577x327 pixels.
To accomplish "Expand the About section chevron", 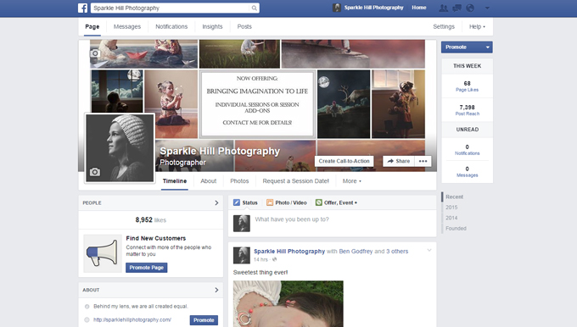I will click(x=216, y=290).
